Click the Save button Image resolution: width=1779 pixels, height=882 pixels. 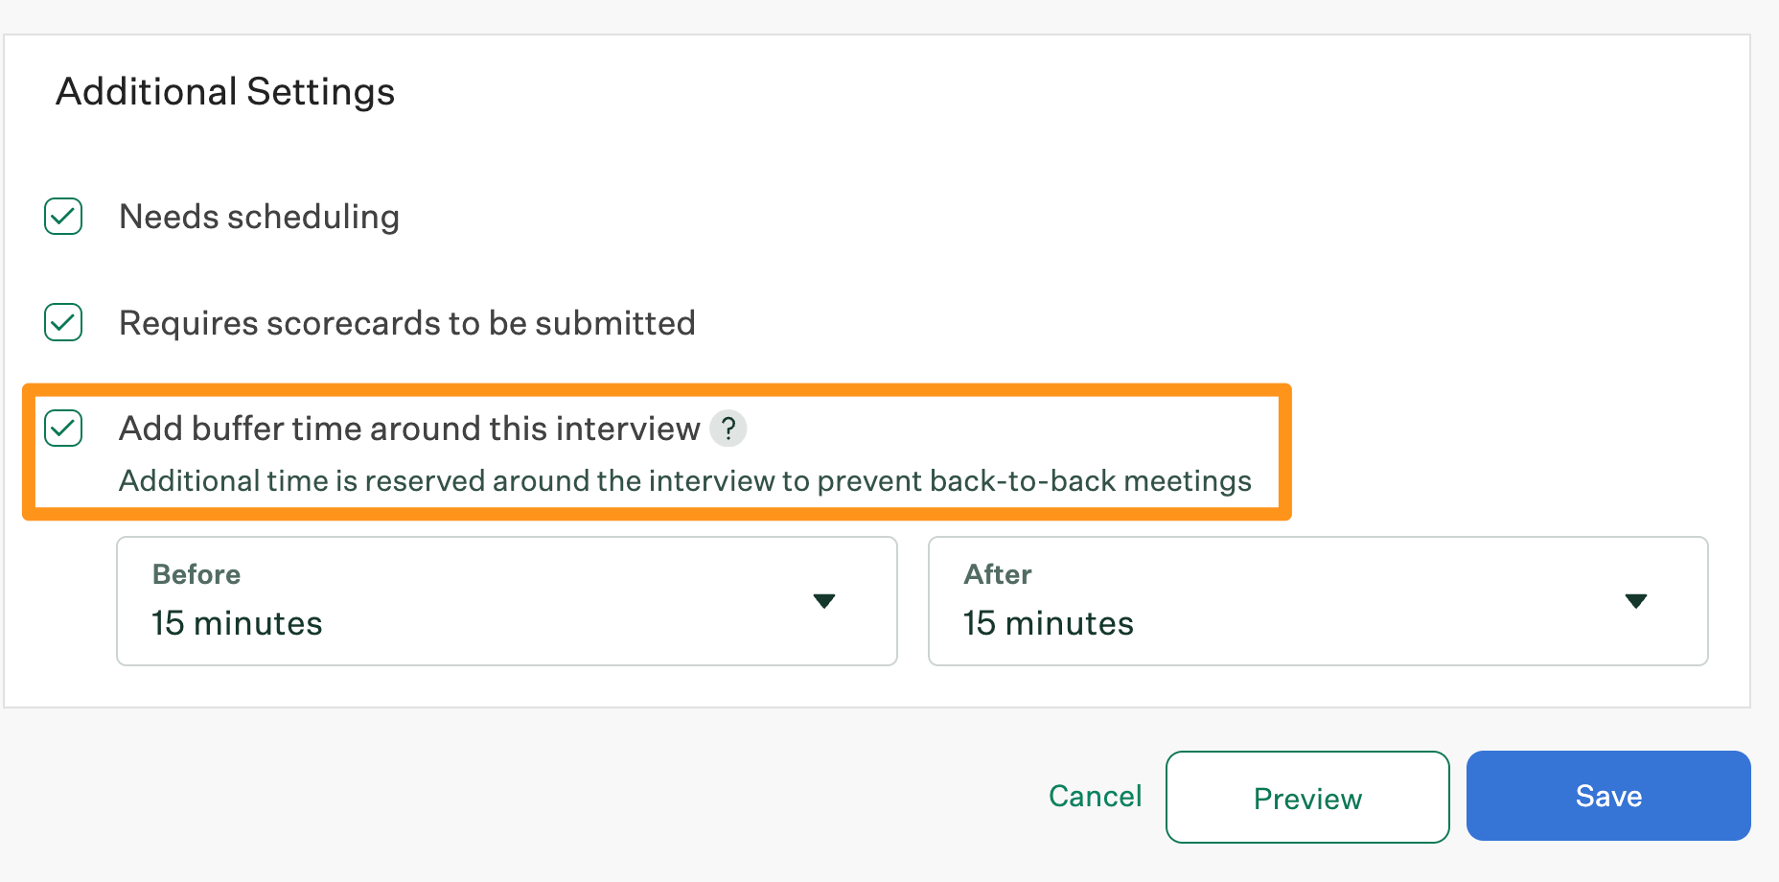pyautogui.click(x=1607, y=796)
